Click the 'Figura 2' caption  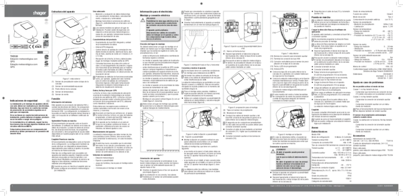(159, 155)
